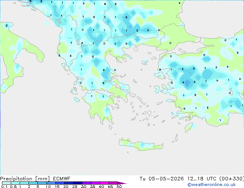Click the precipitation value '2' over southern Italy

tap(7, 25)
